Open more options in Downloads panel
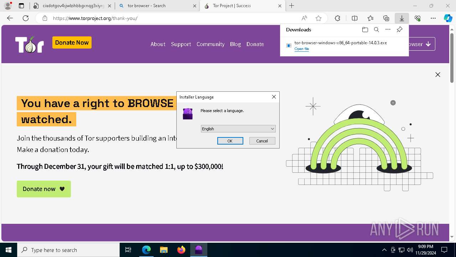This screenshot has width=456, height=257. pos(388,30)
